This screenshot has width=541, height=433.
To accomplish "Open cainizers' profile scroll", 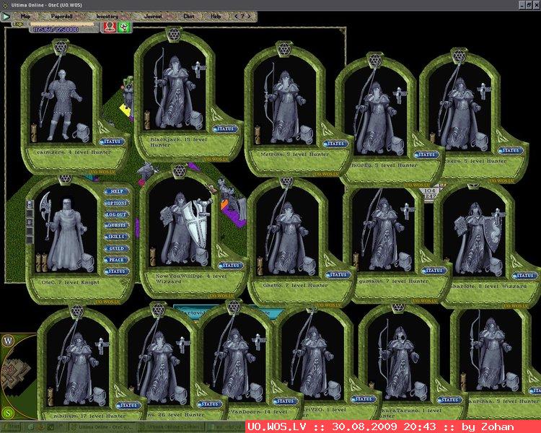I will click(33, 134).
